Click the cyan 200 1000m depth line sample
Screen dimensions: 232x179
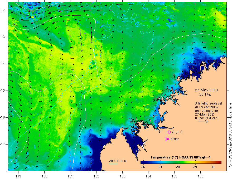tap(113, 164)
